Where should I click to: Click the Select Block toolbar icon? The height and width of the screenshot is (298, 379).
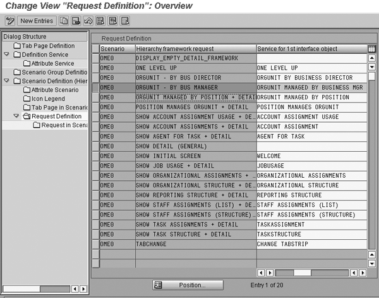tap(112, 21)
